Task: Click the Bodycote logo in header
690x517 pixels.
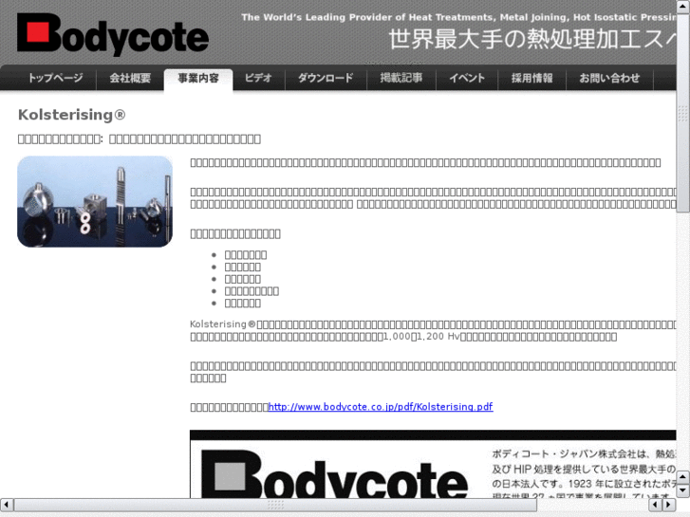Action: [113, 34]
